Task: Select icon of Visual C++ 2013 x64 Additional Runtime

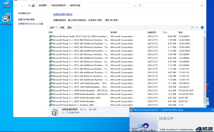Action: point(50,65)
